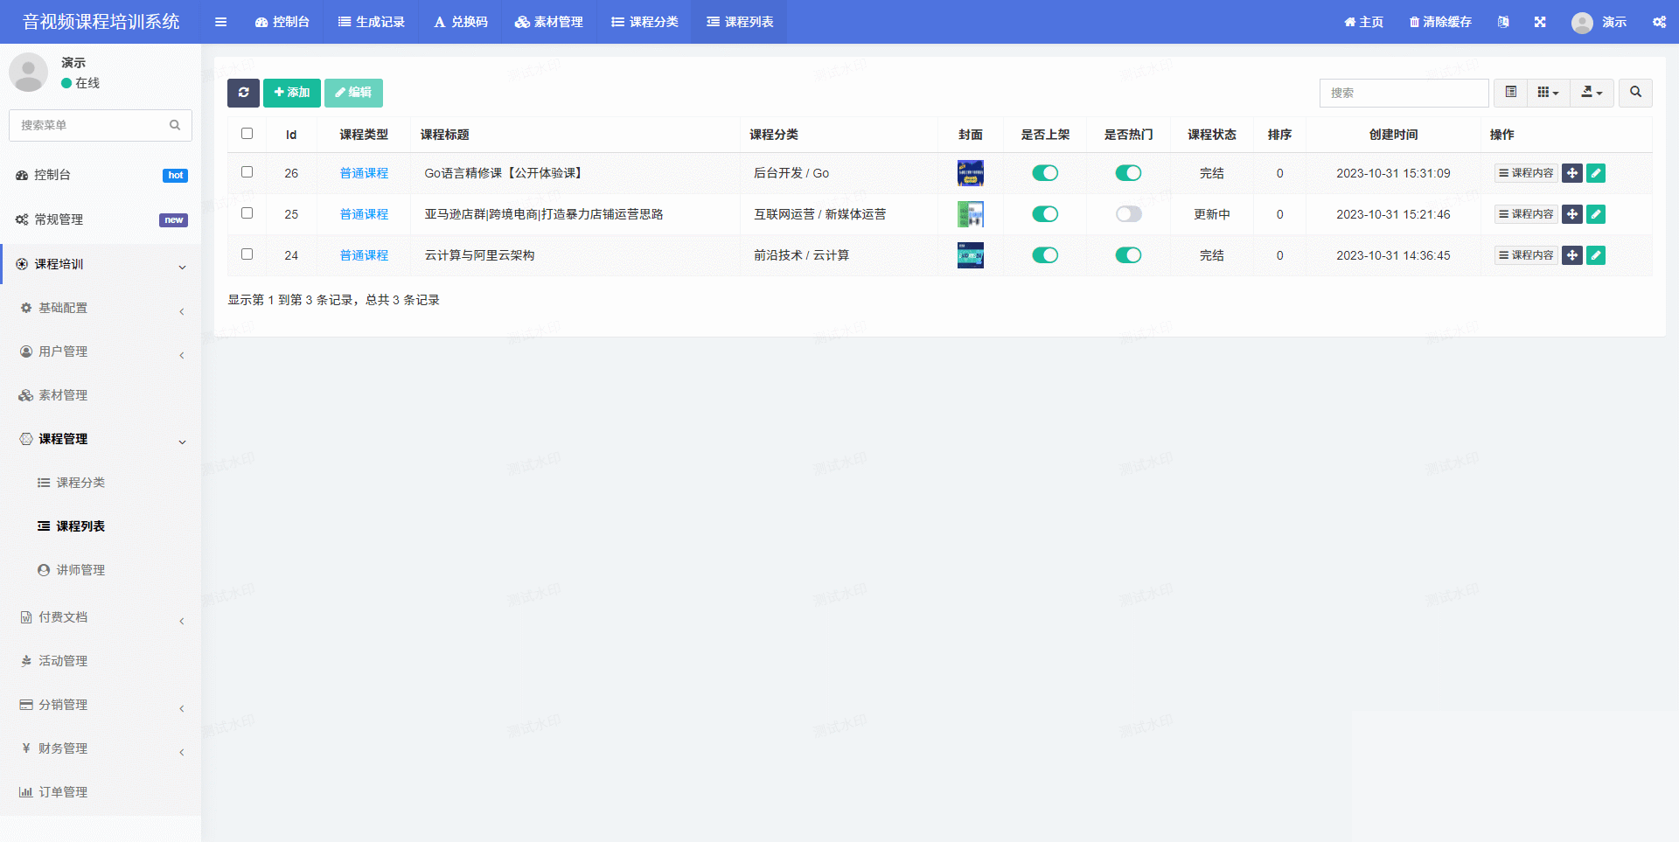The image size is (1679, 842).
Task: Select checkbox for course Id 24
Action: tap(247, 254)
